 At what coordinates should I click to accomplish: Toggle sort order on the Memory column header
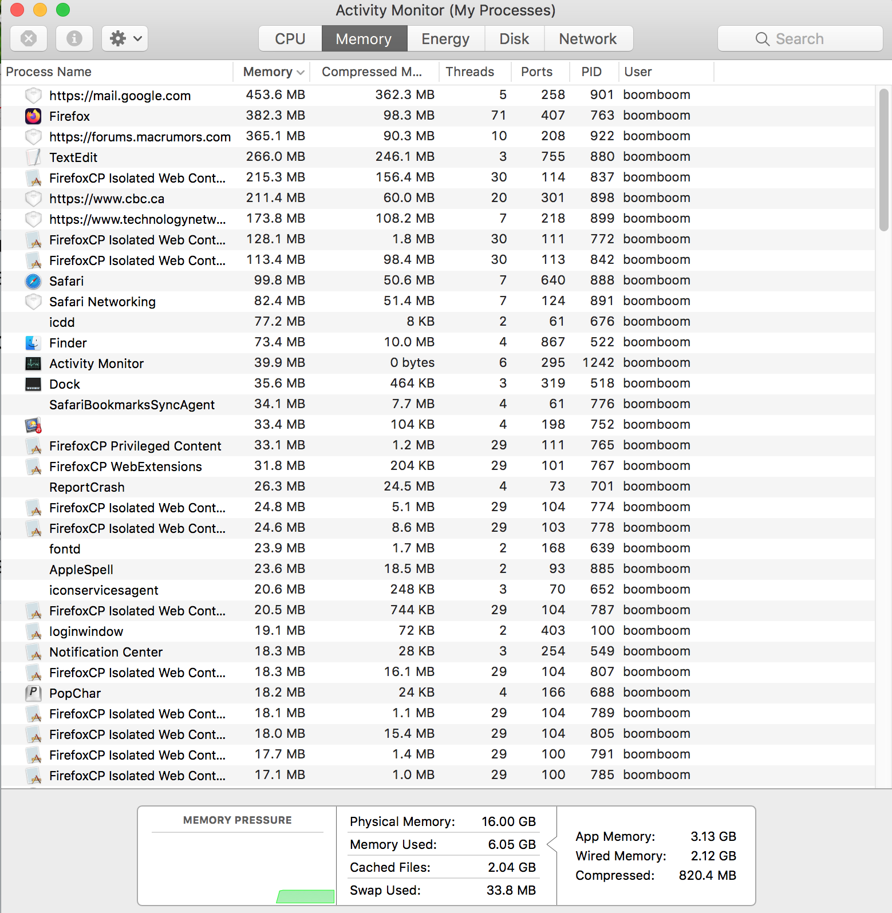tap(273, 72)
